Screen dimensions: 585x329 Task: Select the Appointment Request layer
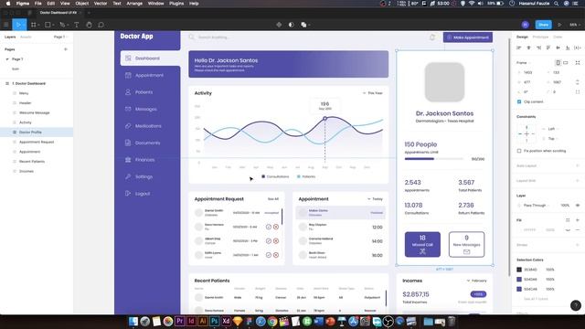[x=37, y=142]
